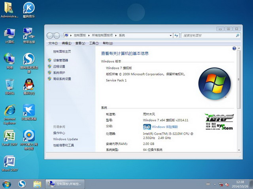Image resolution: width=253 pixels, height=189 pixels.
Task: Open 性能信息和工具 link
Action: [63, 145]
